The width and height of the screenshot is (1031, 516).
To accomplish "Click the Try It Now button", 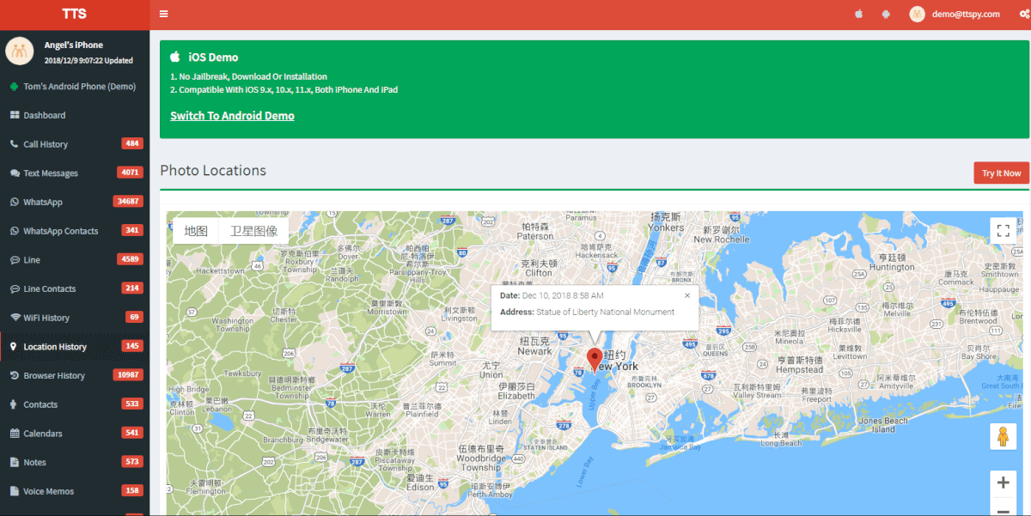I will 1001,173.
